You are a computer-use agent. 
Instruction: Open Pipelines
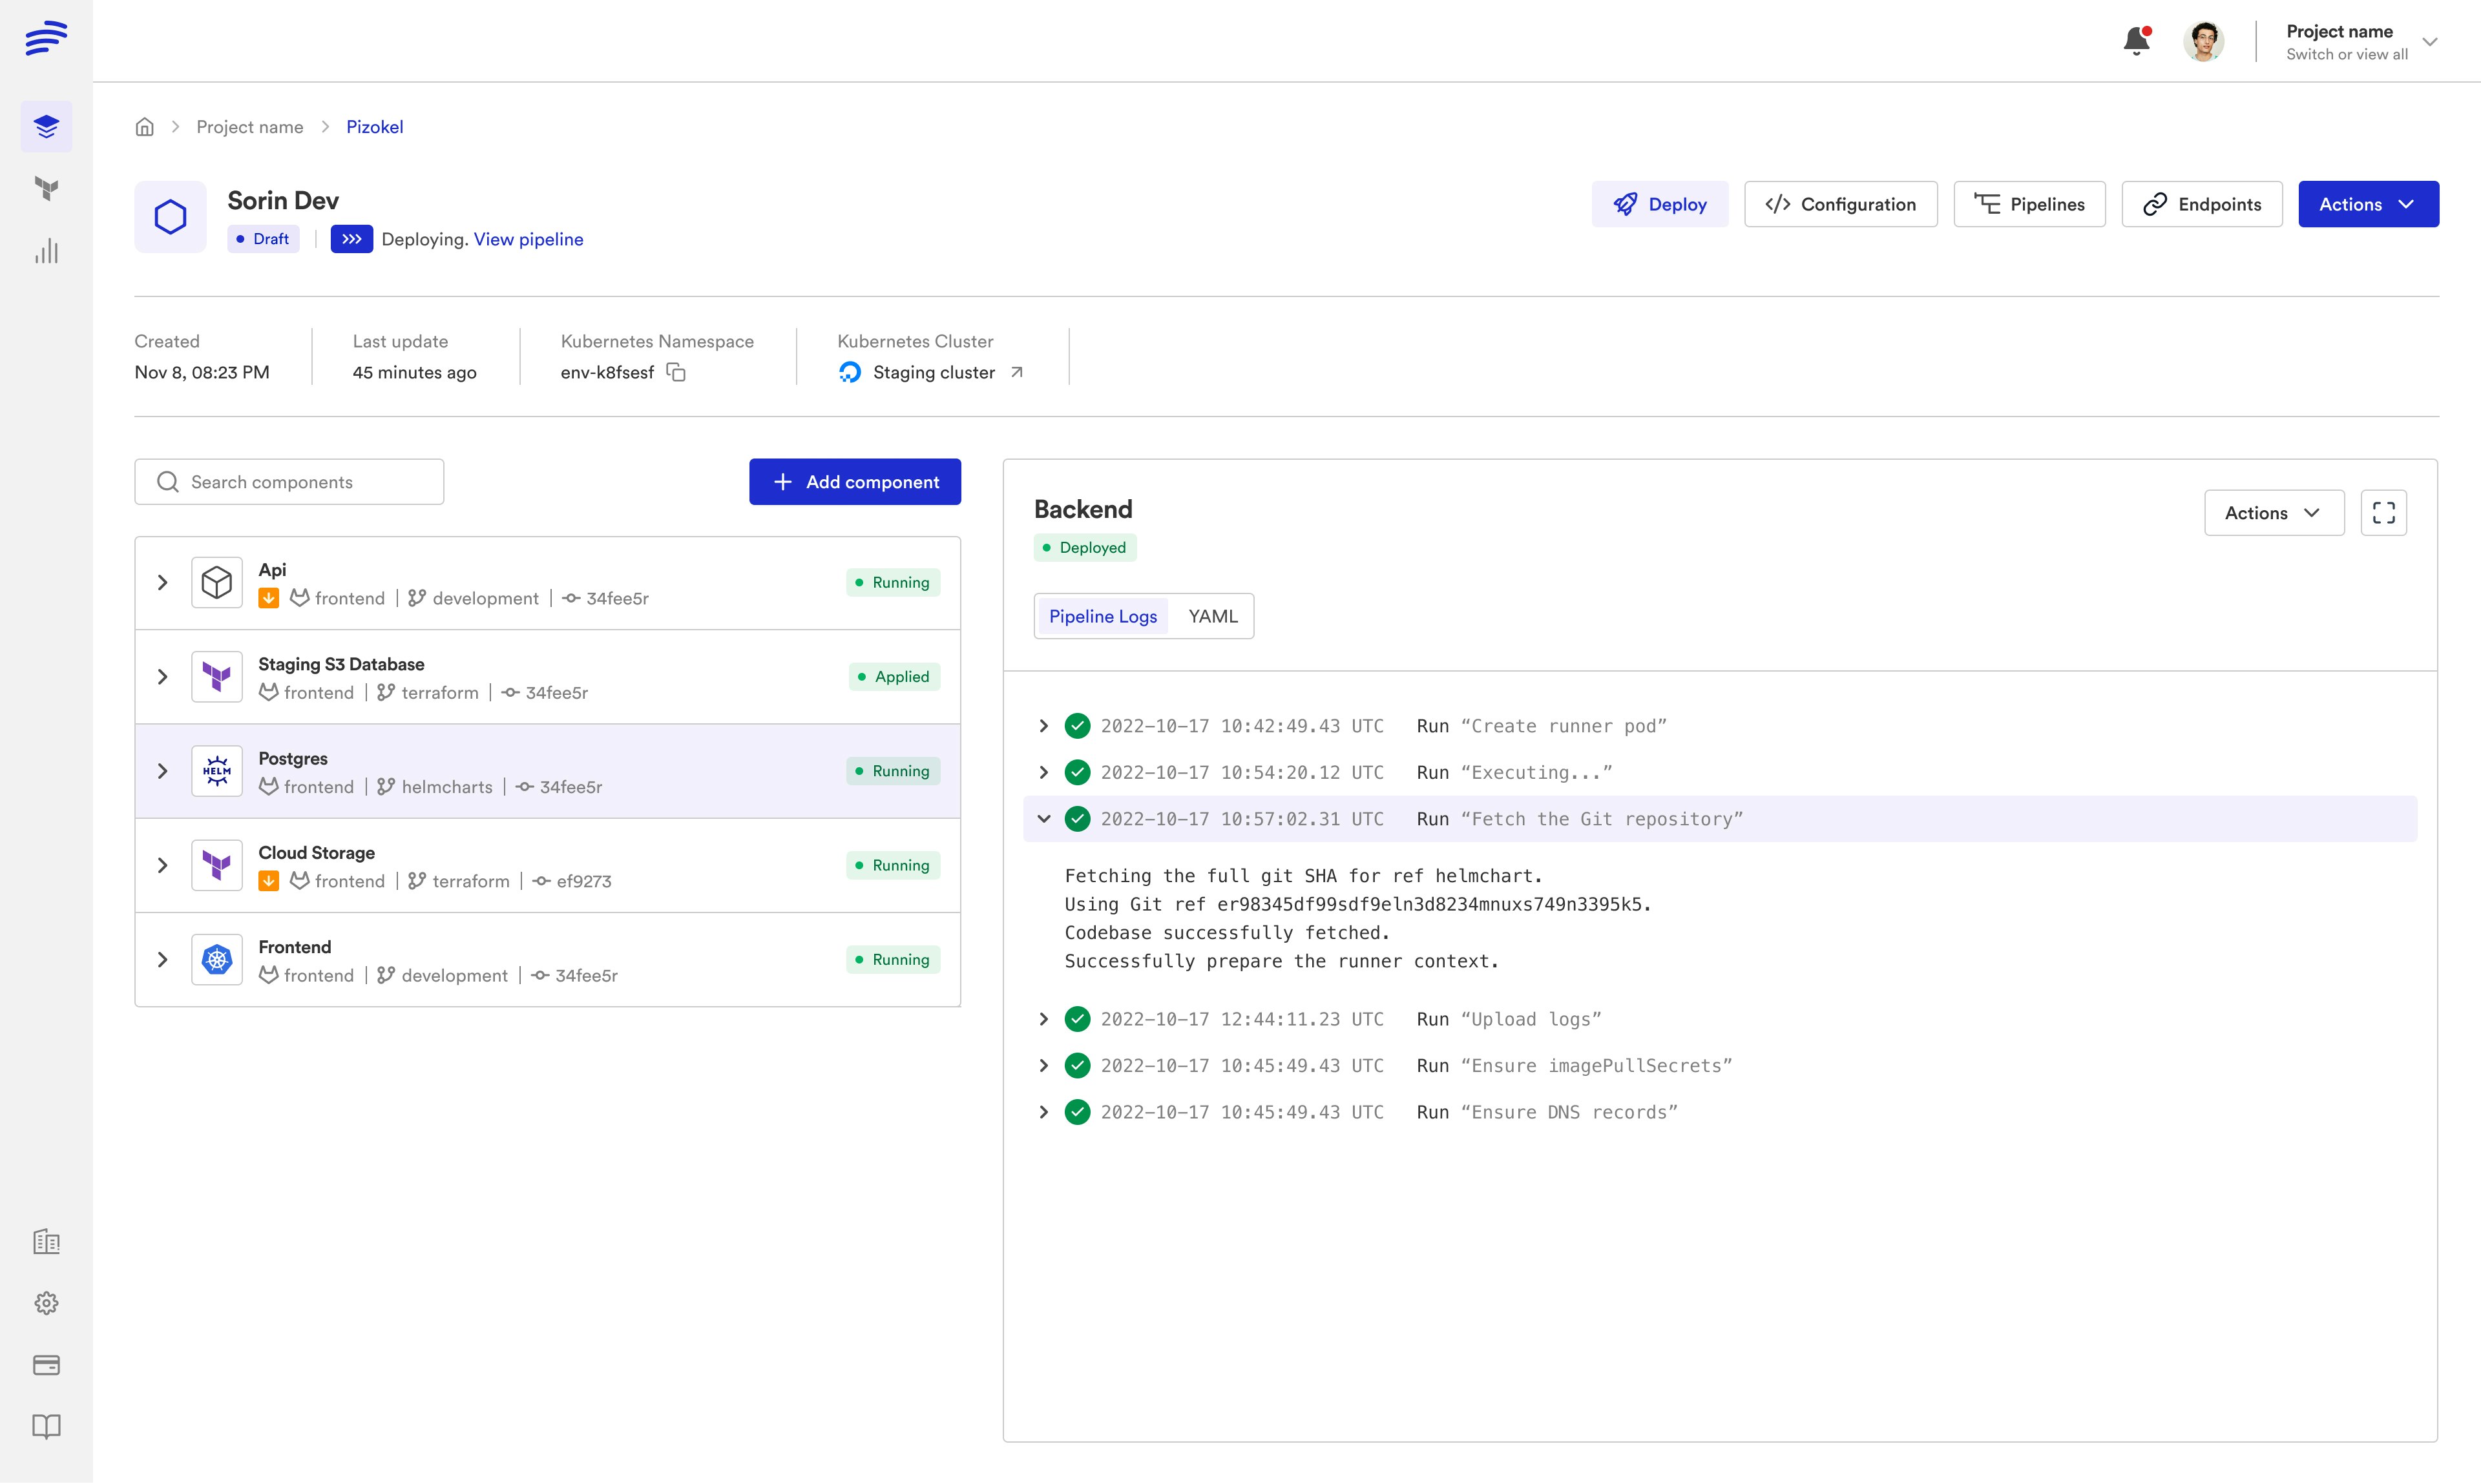pos(2029,204)
